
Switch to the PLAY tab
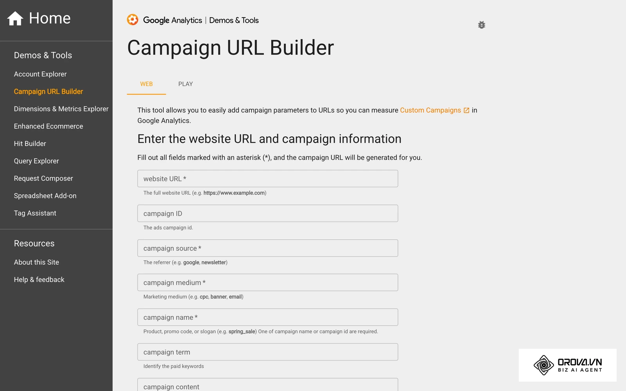click(185, 84)
